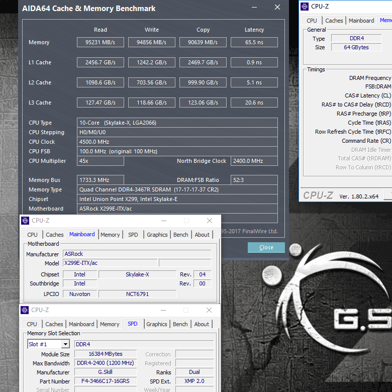Switch to the Bench tab in the Mainboard window
Viewport: 392px width, 392px height.
(x=181, y=235)
